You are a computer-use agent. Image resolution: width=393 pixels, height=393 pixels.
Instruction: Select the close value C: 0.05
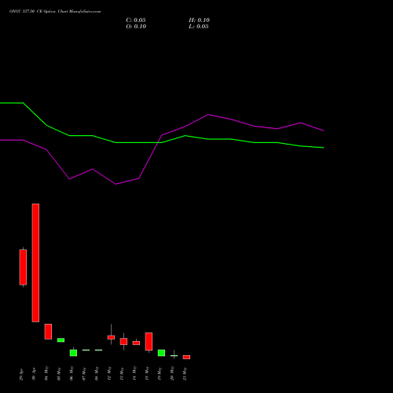click(136, 20)
